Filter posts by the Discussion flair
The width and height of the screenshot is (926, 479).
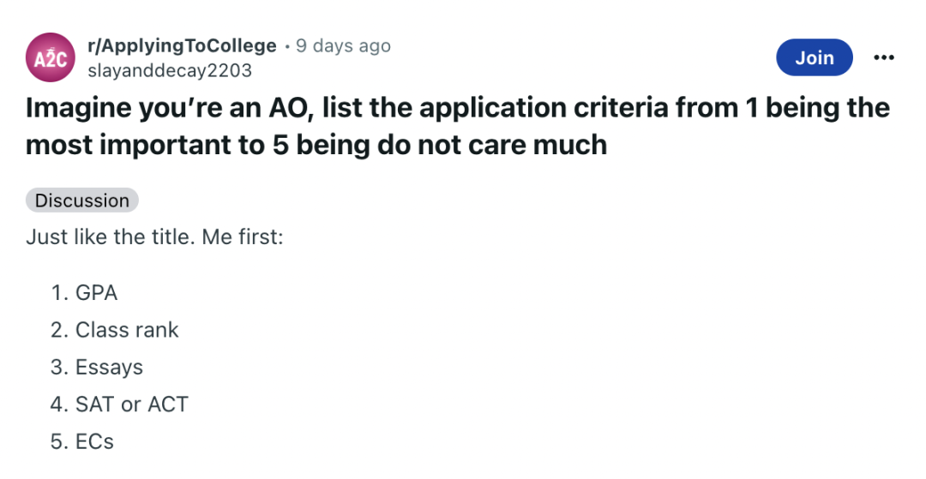(x=82, y=201)
